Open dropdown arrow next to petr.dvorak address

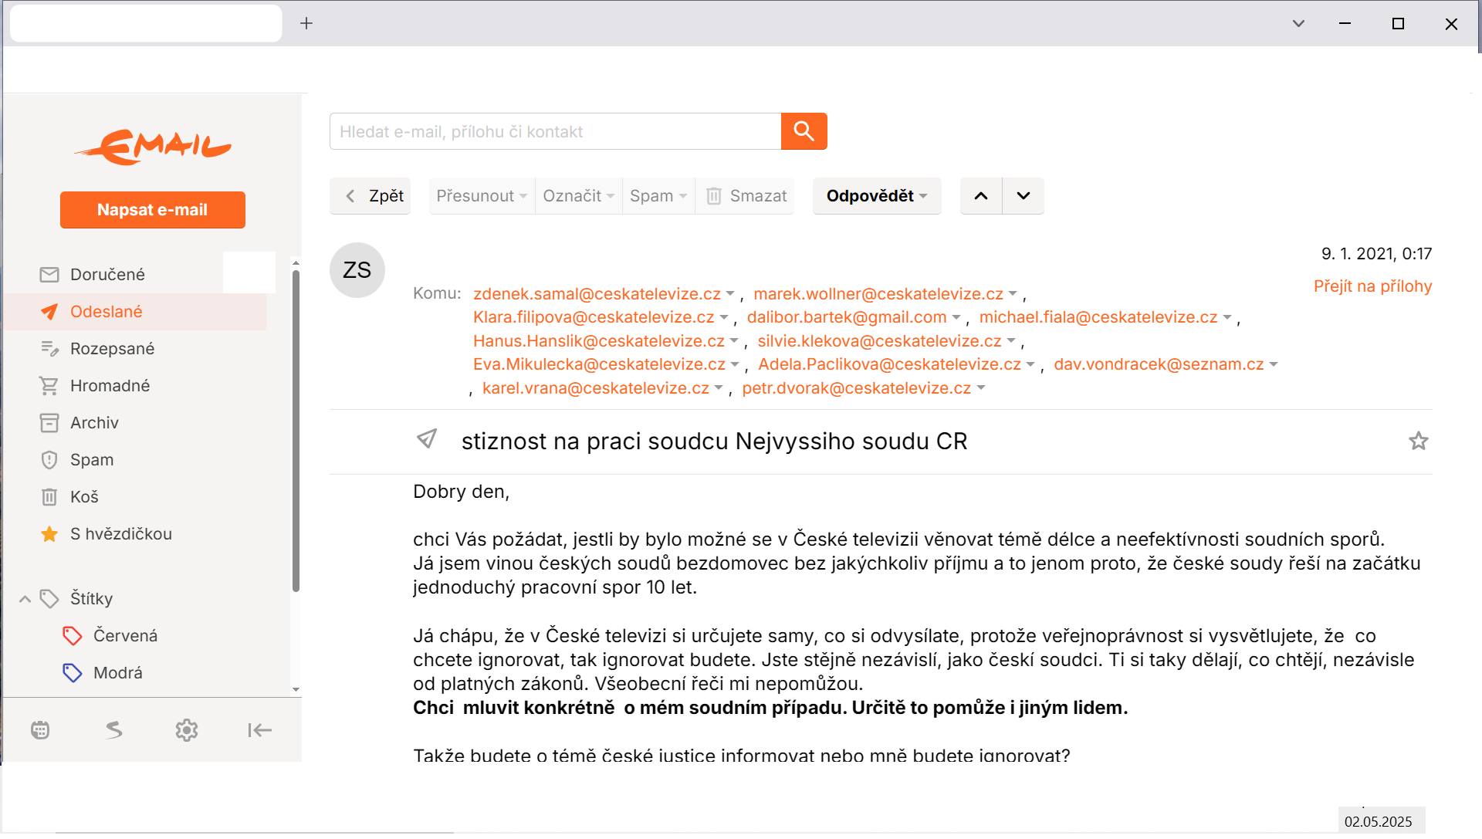pos(981,388)
